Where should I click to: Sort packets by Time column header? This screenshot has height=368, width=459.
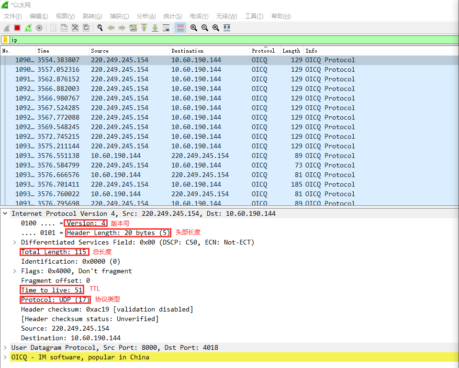(62, 51)
